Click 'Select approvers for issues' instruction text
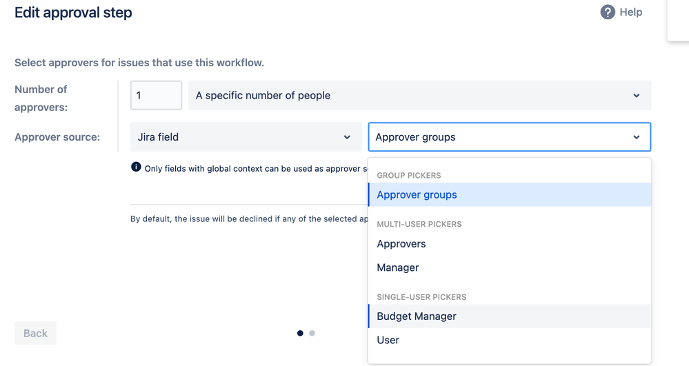The width and height of the screenshot is (689, 366). coord(139,63)
